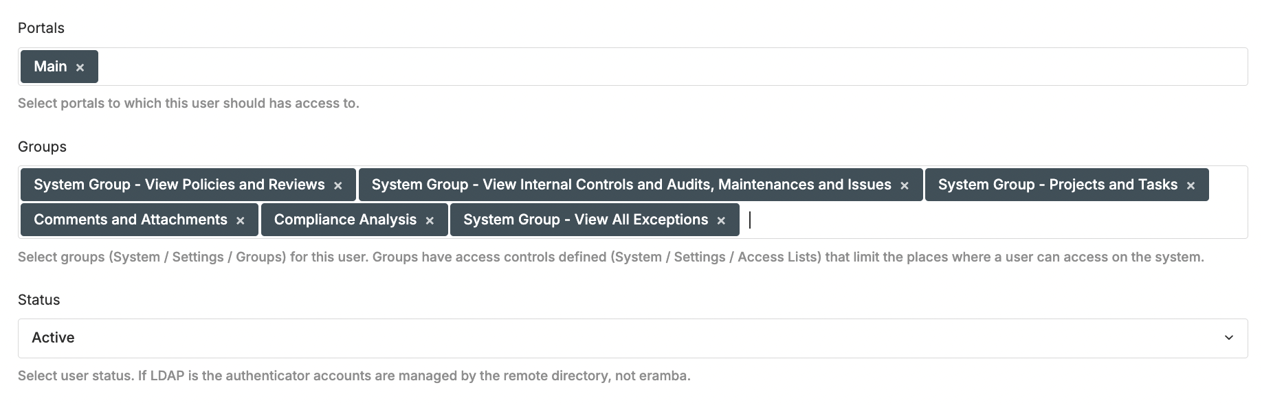The image size is (1262, 405).
Task: Select the View All Exceptions tag text
Action: (x=585, y=220)
